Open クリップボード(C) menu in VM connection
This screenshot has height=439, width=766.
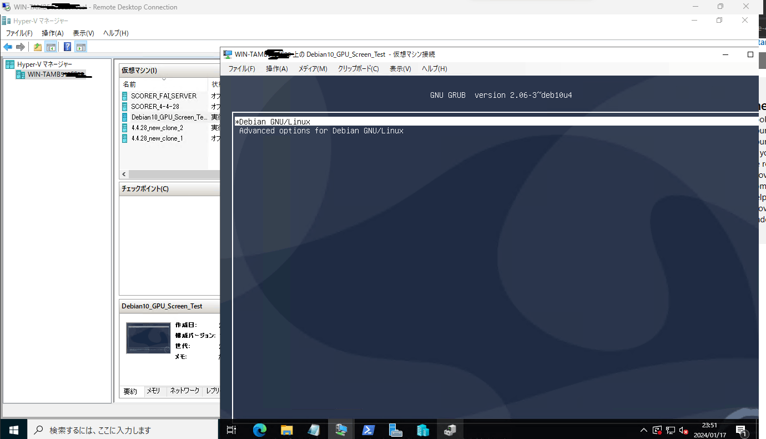359,69
